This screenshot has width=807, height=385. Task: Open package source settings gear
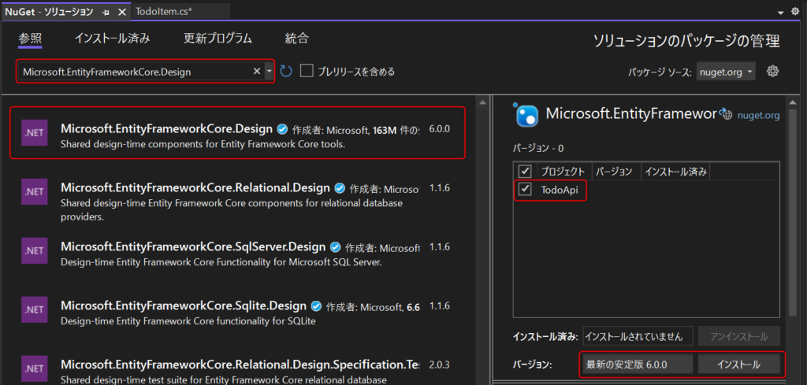click(x=772, y=72)
